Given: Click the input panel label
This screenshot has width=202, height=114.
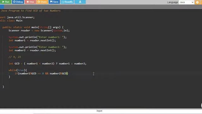Looking at the screenshot, I should 99,111.
